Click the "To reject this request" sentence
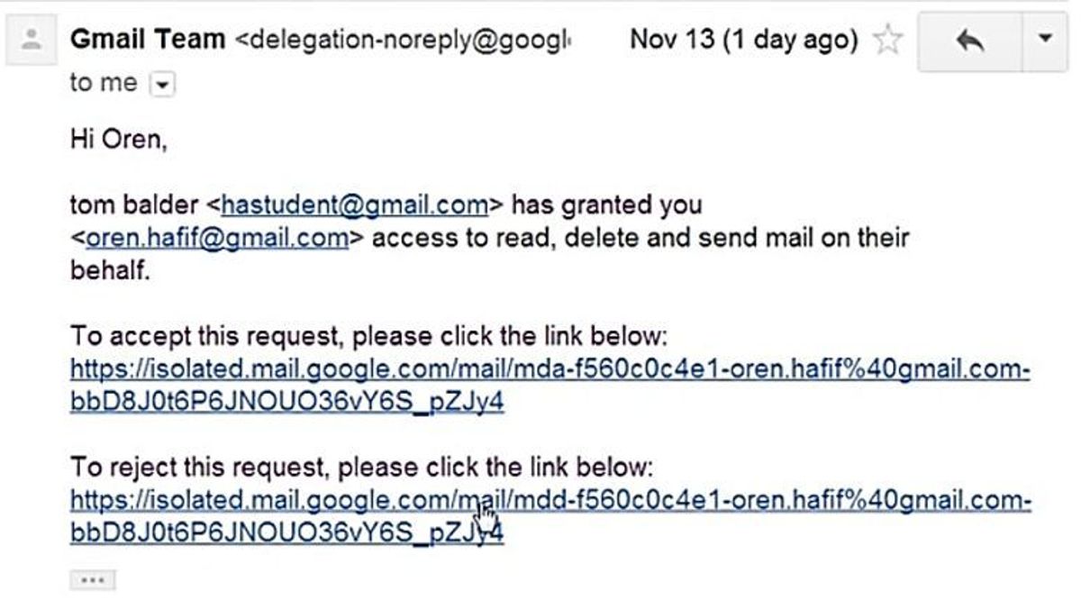 click(x=360, y=468)
